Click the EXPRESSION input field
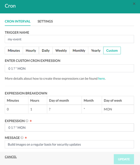The image size is (140, 165). [x=69, y=127]
